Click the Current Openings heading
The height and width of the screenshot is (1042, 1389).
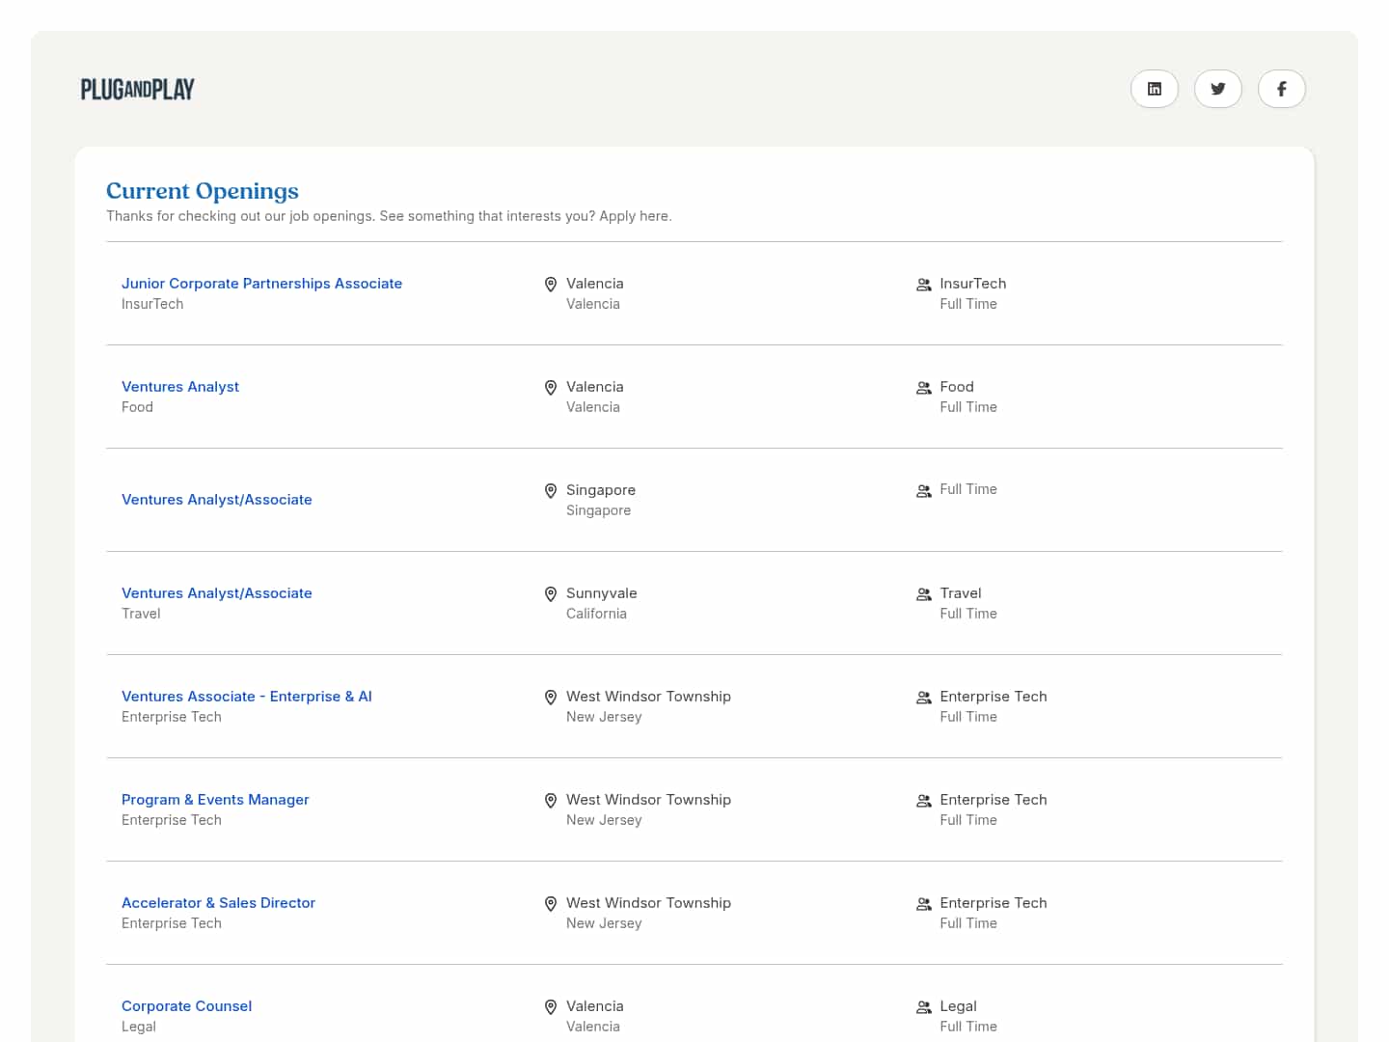(203, 191)
